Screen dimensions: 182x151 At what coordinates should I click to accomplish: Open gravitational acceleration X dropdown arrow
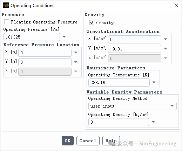166,39
